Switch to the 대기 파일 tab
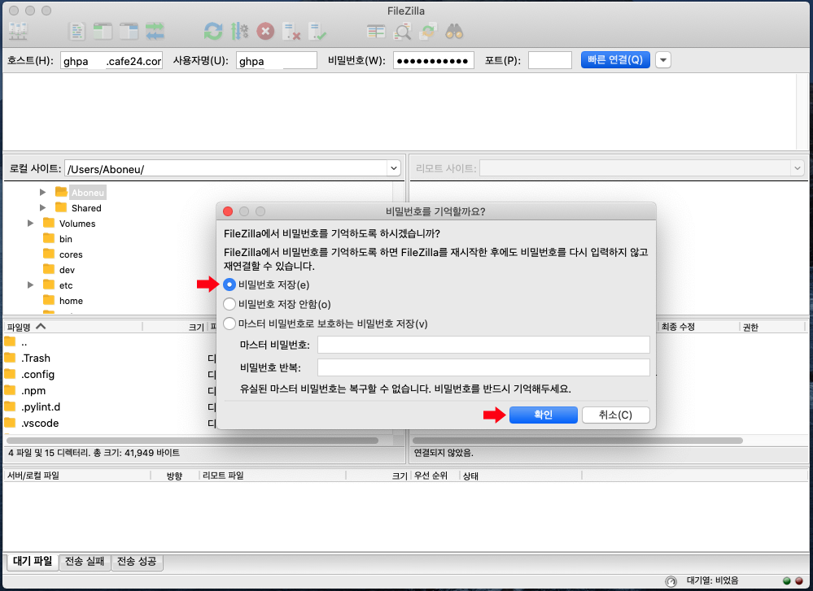The width and height of the screenshot is (813, 591). pos(33,561)
